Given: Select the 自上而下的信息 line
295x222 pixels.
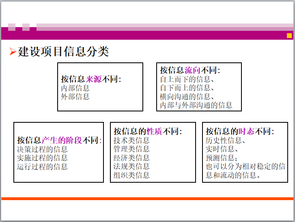Looking at the screenshot, I should [187, 79].
